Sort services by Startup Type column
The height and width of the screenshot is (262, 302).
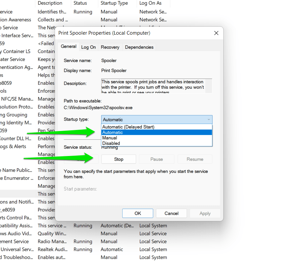[x=114, y=3]
